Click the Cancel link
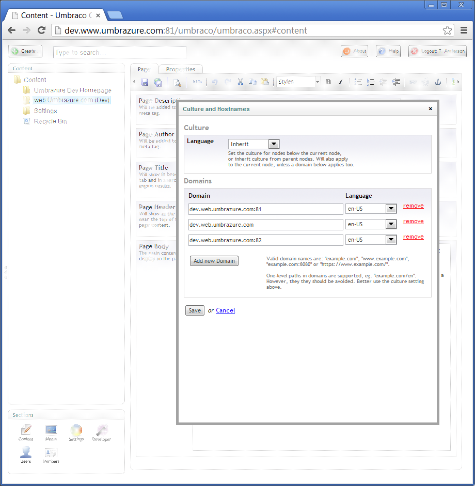475x486 pixels. (225, 310)
